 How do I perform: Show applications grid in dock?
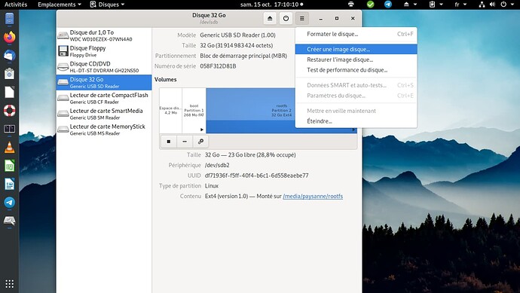tap(9, 284)
